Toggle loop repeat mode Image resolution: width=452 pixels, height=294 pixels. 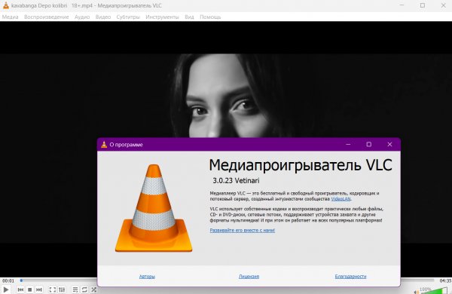click(84, 289)
